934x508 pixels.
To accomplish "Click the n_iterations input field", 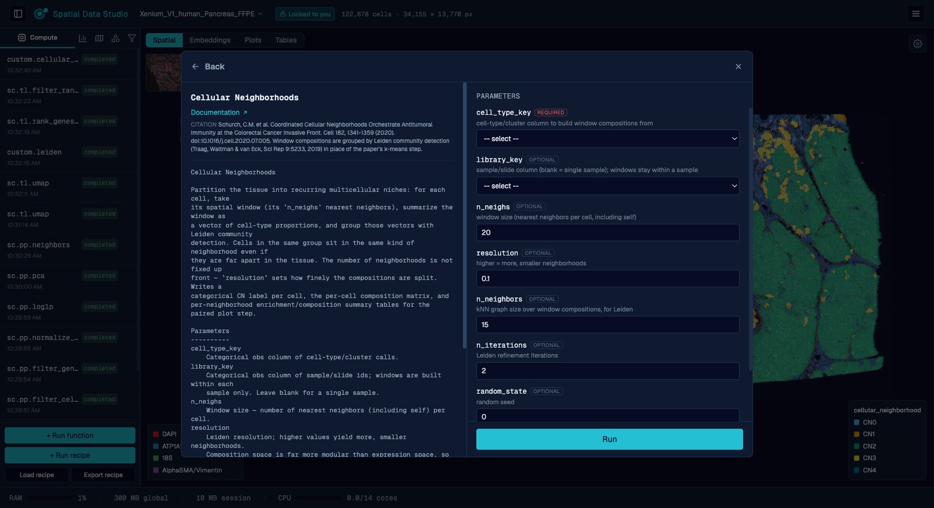I will point(608,370).
